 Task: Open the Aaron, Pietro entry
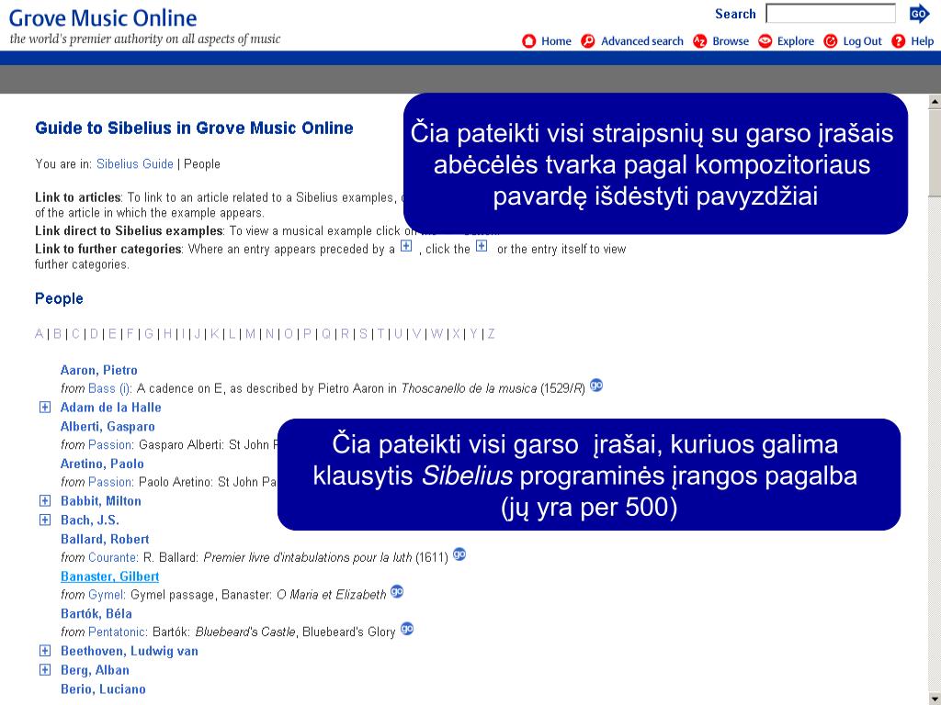[99, 371]
